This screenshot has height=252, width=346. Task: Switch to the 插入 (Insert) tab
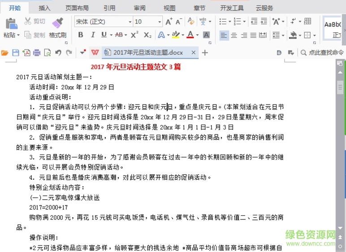pyautogui.click(x=45, y=8)
